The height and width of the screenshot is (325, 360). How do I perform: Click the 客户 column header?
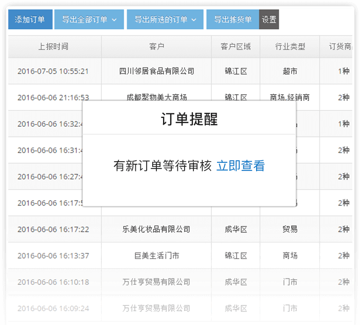156,46
